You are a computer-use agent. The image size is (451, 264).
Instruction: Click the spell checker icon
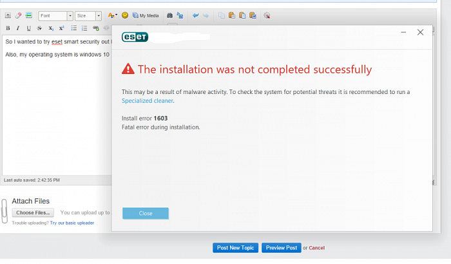[x=267, y=15]
